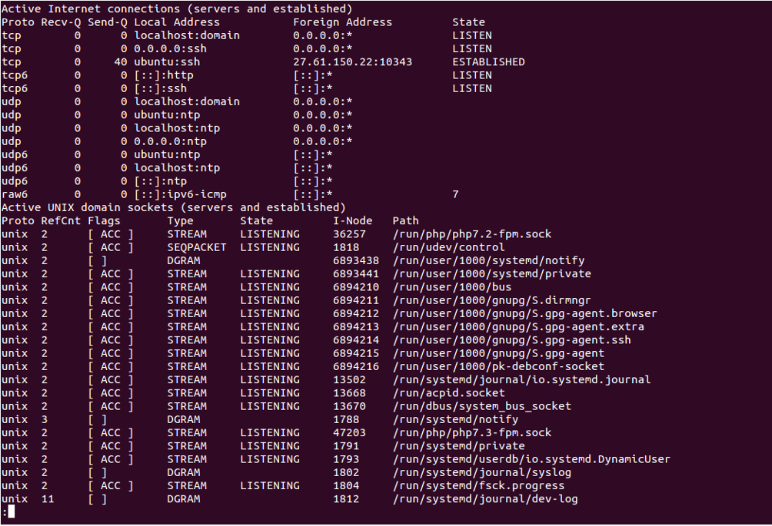
Task: Click the foreign address 27.61.150.22:10343
Action: 352,62
